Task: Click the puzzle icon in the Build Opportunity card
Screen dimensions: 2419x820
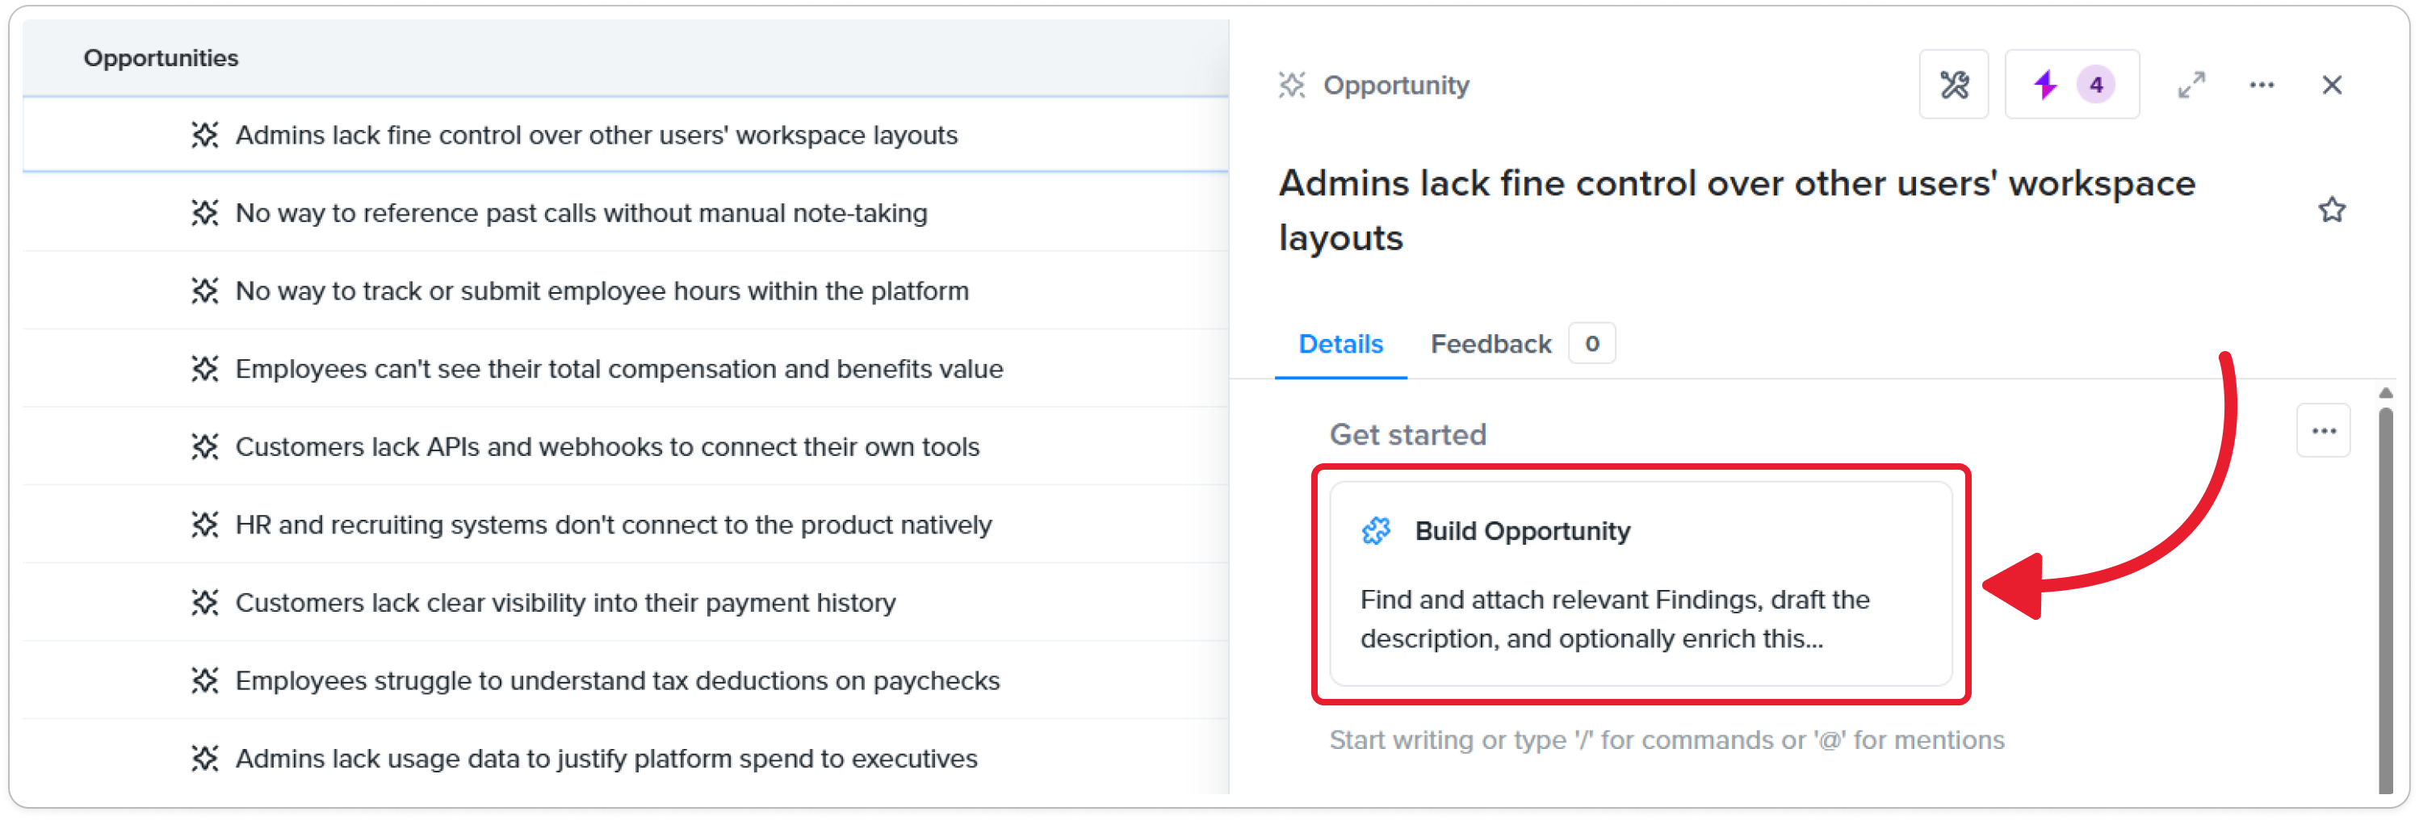Action: tap(1376, 531)
